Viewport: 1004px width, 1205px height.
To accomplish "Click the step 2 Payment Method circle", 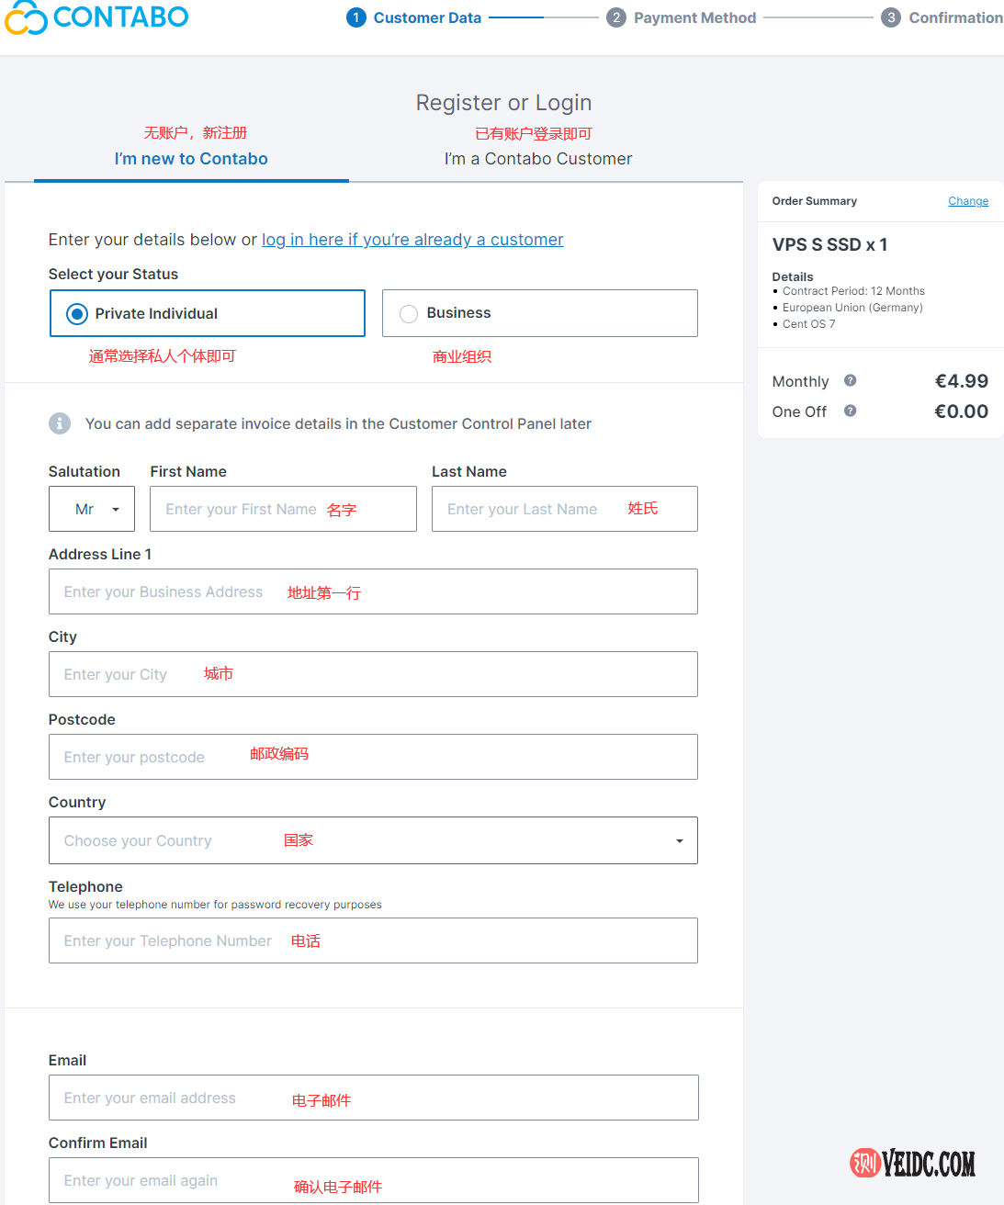I will [616, 17].
